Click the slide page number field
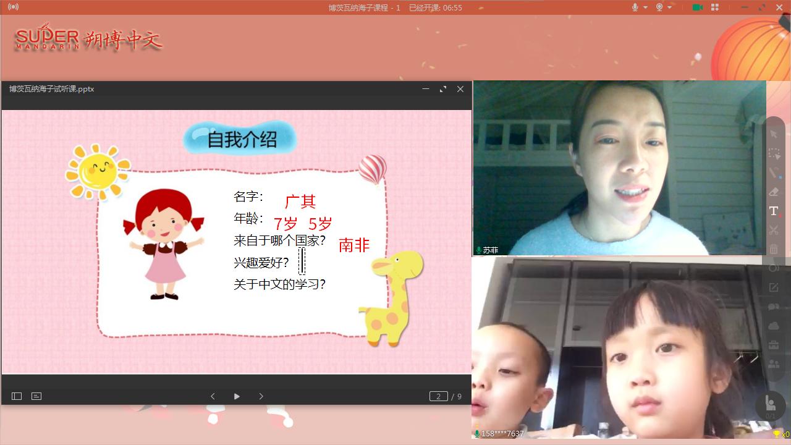This screenshot has height=445, width=791. pyautogui.click(x=438, y=396)
